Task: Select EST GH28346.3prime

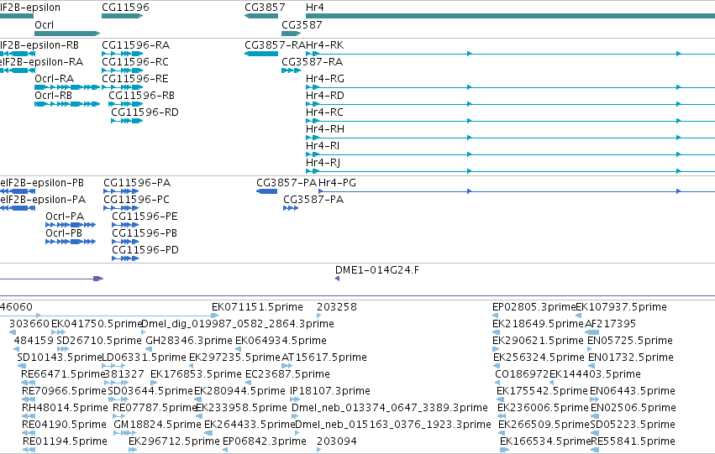Action: coord(189,341)
